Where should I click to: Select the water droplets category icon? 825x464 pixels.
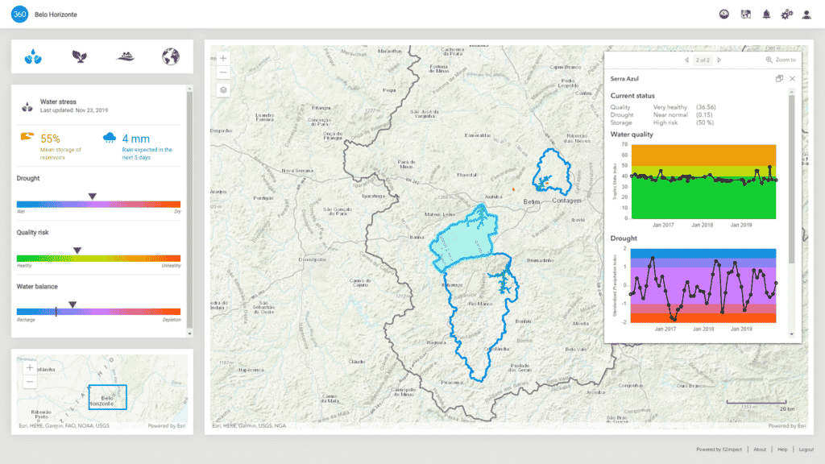point(34,56)
